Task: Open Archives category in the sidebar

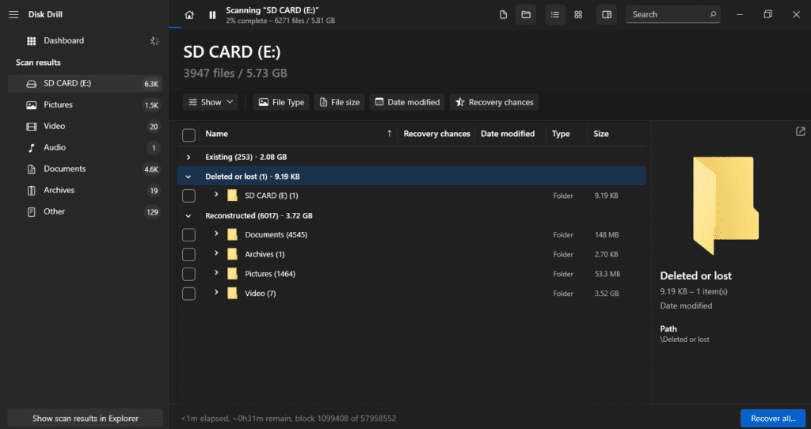Action: (x=59, y=190)
